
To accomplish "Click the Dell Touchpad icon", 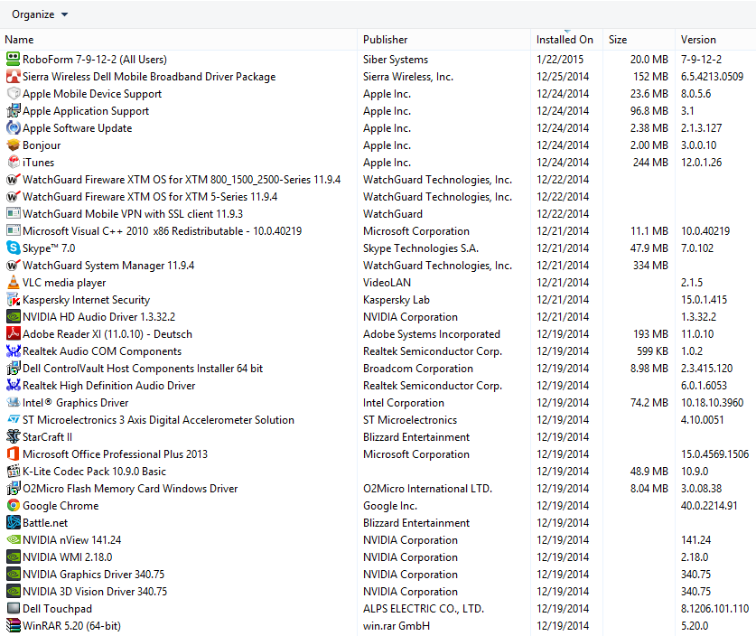I will (13, 609).
